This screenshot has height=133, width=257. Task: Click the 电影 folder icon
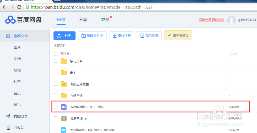pyautogui.click(x=64, y=72)
